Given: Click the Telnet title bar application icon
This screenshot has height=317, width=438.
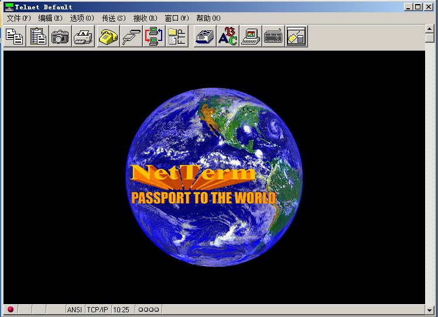Looking at the screenshot, I should tap(9, 6).
